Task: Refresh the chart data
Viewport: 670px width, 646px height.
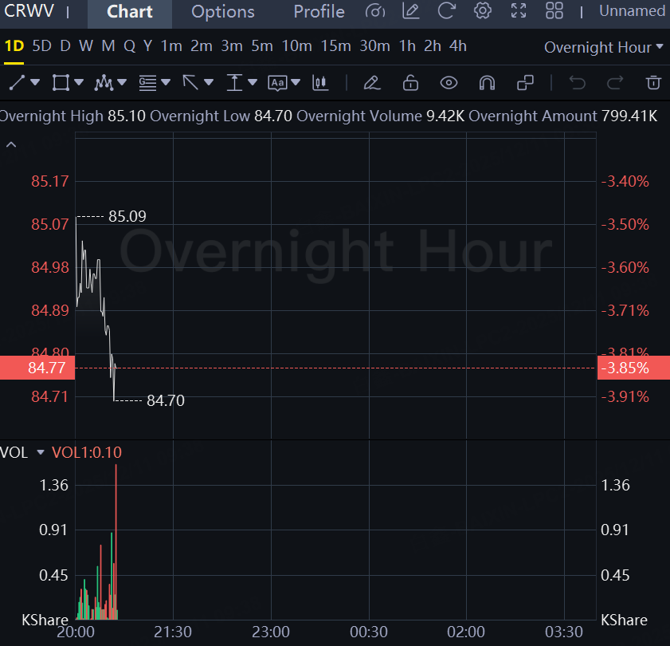Action: 447,11
